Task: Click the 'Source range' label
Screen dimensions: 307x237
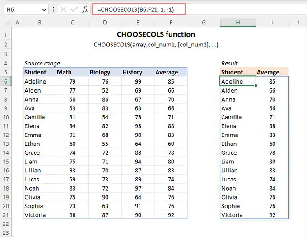Action: 42,63
